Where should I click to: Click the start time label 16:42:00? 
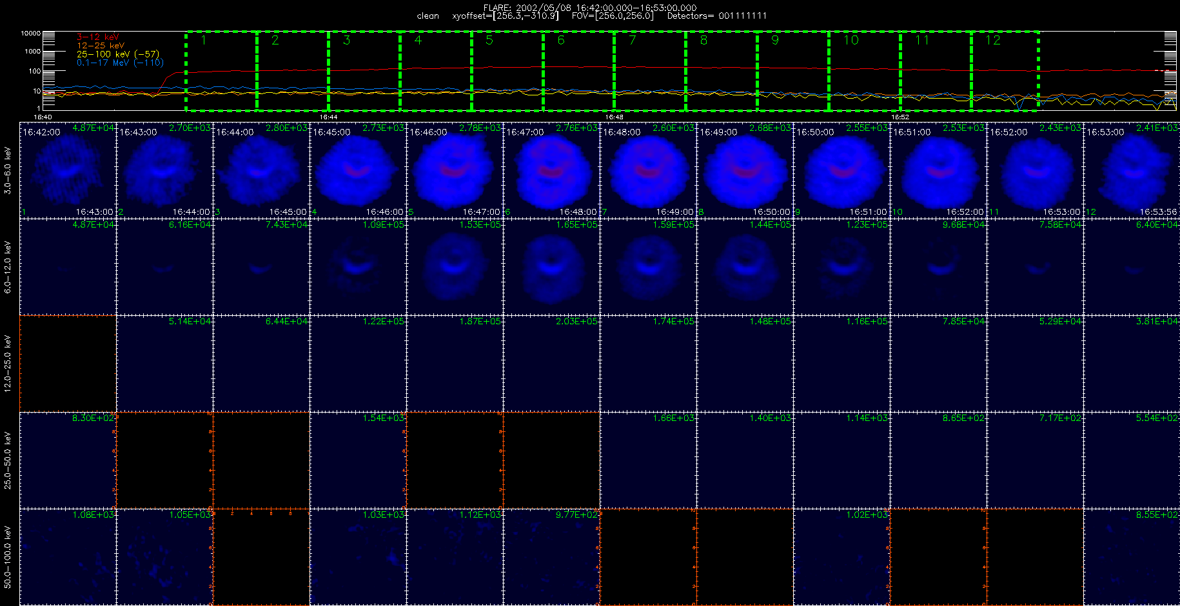[x=41, y=132]
